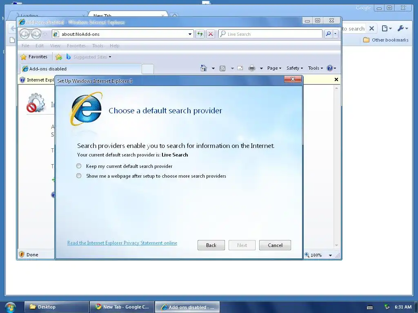This screenshot has width=418, height=313.
Task: Click the information bar shield icon
Action: pyautogui.click(x=22, y=80)
